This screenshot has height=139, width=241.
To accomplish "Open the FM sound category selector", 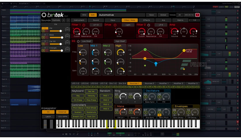I will tap(56, 24).
